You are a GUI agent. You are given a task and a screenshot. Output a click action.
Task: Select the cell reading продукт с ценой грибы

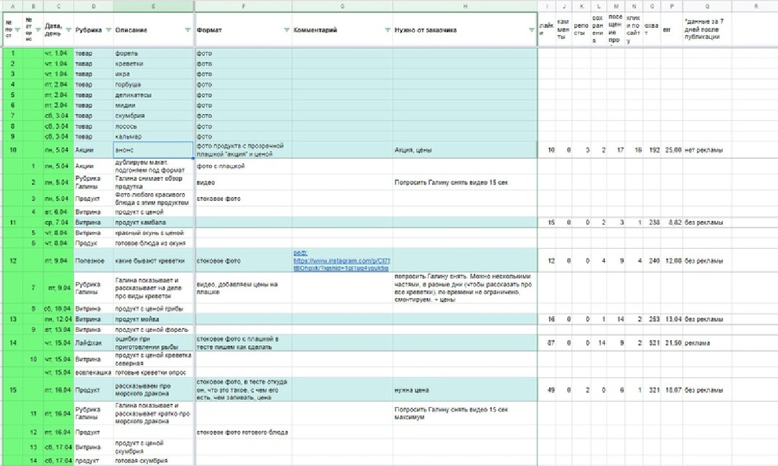(x=154, y=309)
